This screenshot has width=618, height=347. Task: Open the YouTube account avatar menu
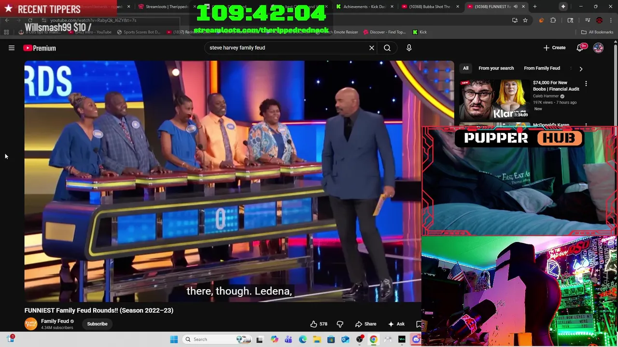click(598, 48)
